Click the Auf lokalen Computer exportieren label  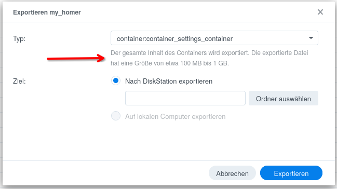[x=176, y=116]
